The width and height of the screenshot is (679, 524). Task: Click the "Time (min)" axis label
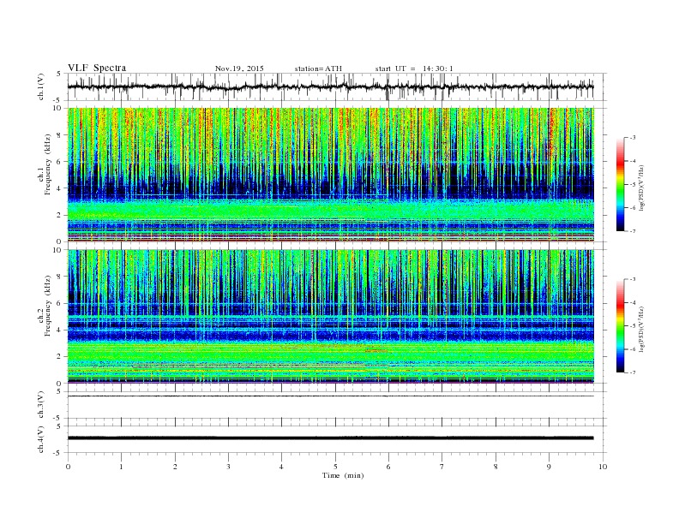click(343, 475)
